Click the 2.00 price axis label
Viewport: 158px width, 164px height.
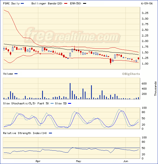[x=145, y=41]
